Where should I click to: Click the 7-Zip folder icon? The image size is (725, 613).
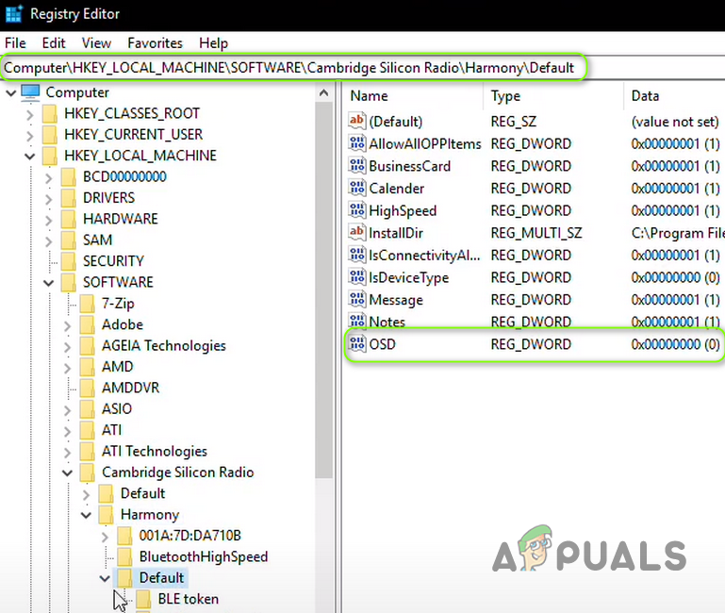[x=87, y=304]
